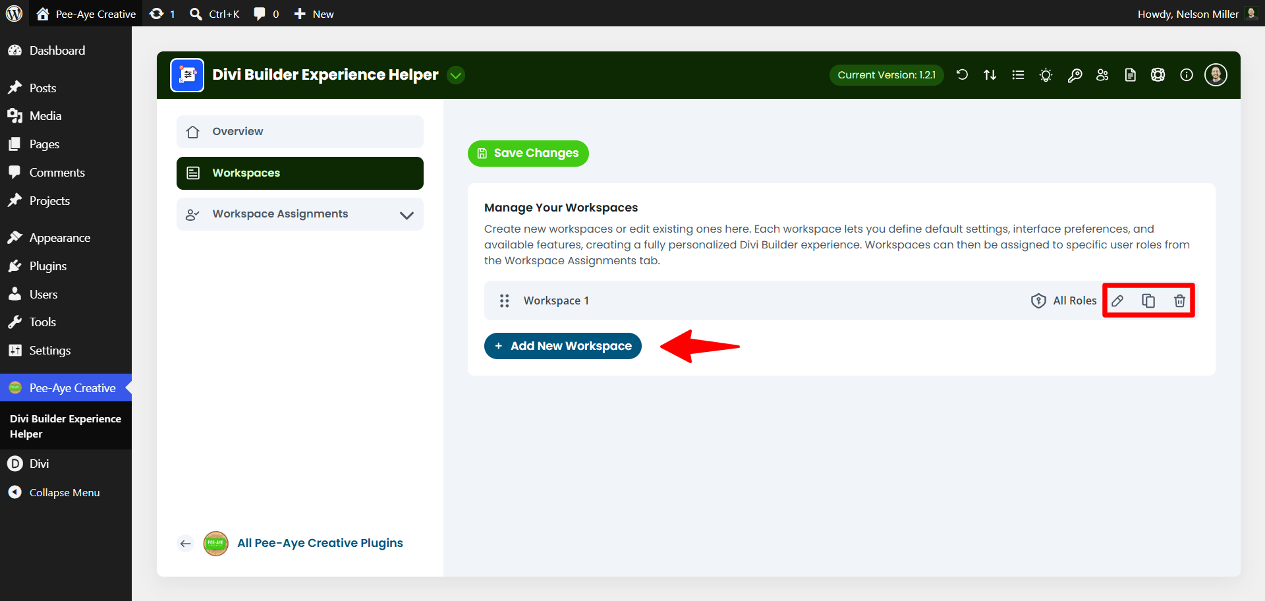Click the list header icon
This screenshot has height=601, width=1265.
click(x=1018, y=75)
